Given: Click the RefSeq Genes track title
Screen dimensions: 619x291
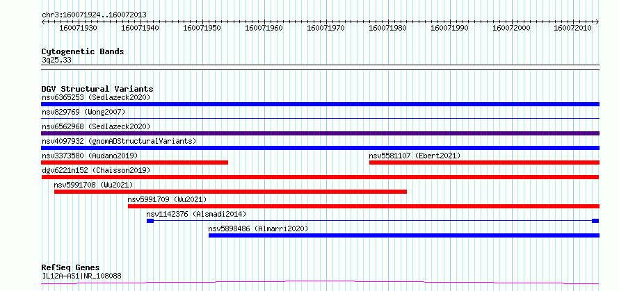Looking at the screenshot, I should (71, 268).
